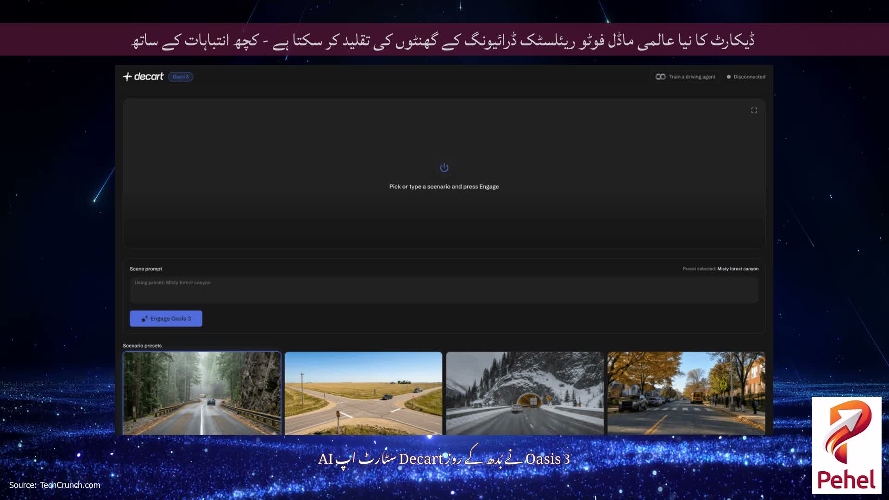Select the snowy mountain tunnel preset thumbnail
Viewport: 889px width, 500px height.
[x=525, y=393]
